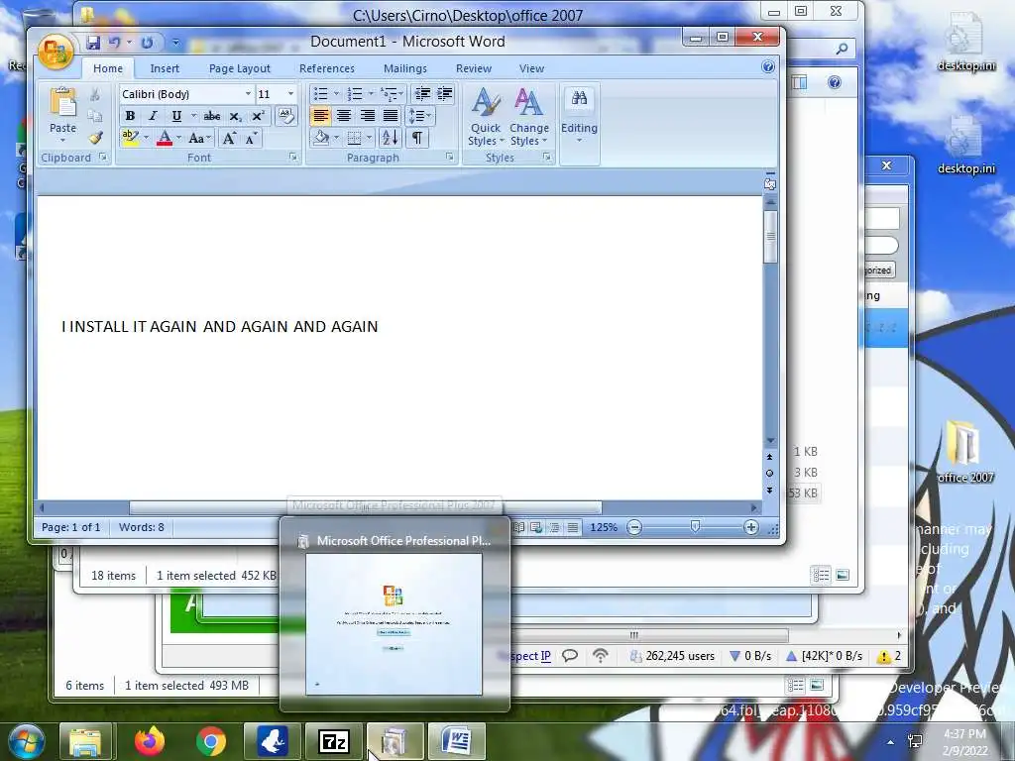Open the Change Case dropdown
Image resolution: width=1015 pixels, height=761 pixels.
click(x=199, y=138)
